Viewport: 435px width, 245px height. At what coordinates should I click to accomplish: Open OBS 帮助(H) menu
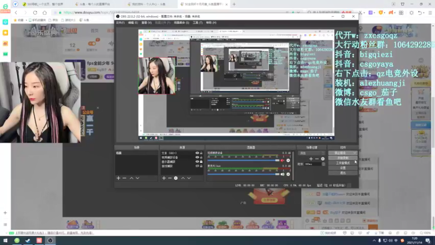click(x=211, y=23)
